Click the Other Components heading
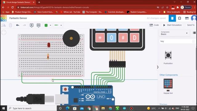The image size is (197, 111). click(169, 75)
